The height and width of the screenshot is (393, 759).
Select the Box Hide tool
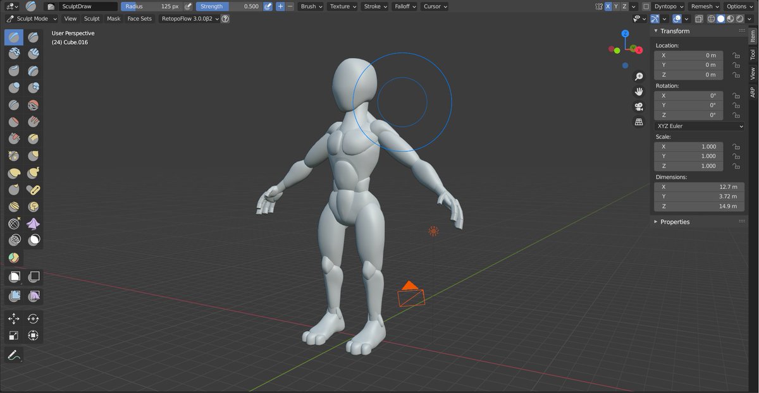click(x=33, y=277)
